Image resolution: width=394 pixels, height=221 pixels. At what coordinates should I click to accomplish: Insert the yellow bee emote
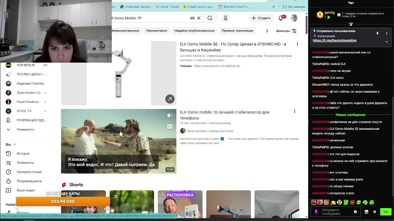pos(333,202)
